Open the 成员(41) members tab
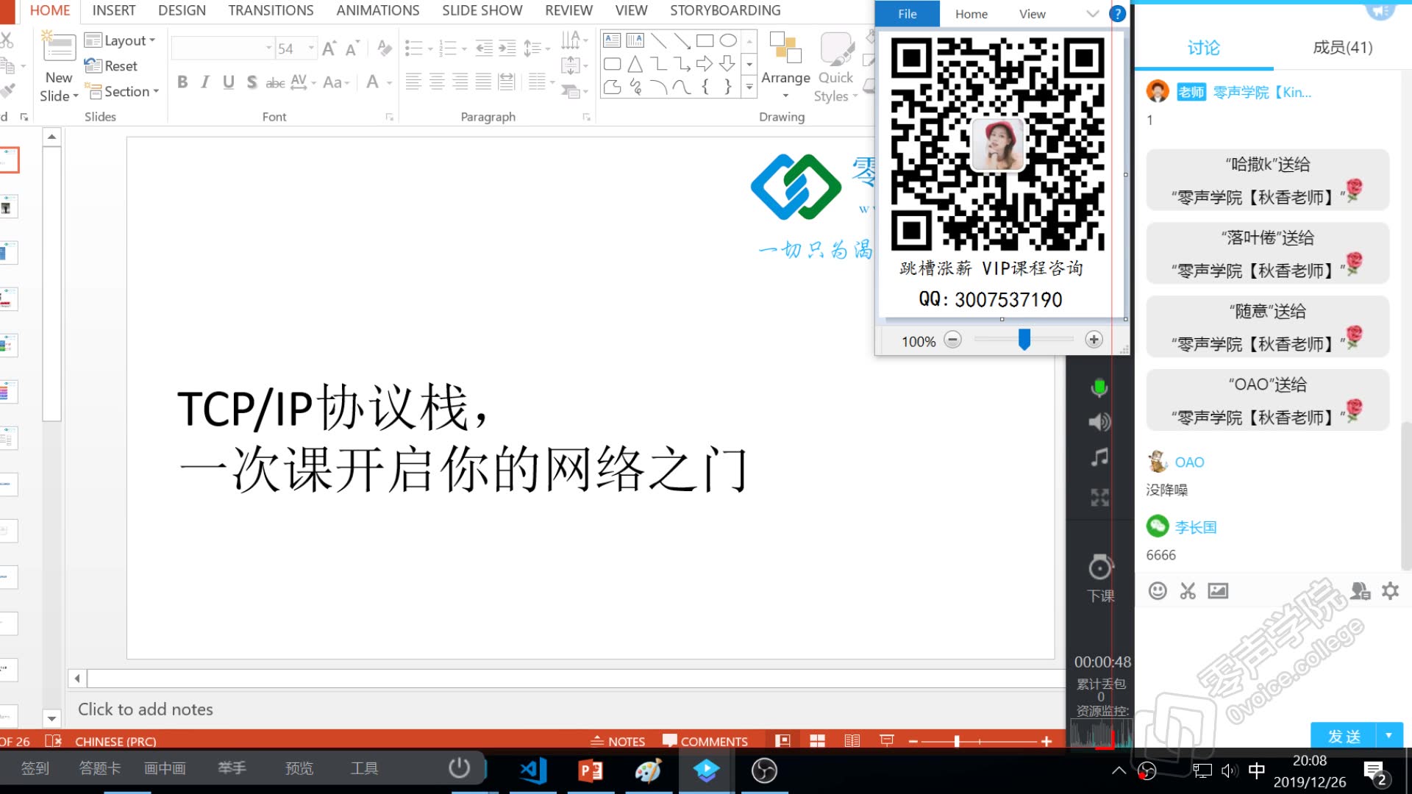The image size is (1412, 794). (1342, 48)
